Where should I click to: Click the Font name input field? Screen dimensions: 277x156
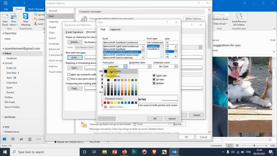(124, 42)
